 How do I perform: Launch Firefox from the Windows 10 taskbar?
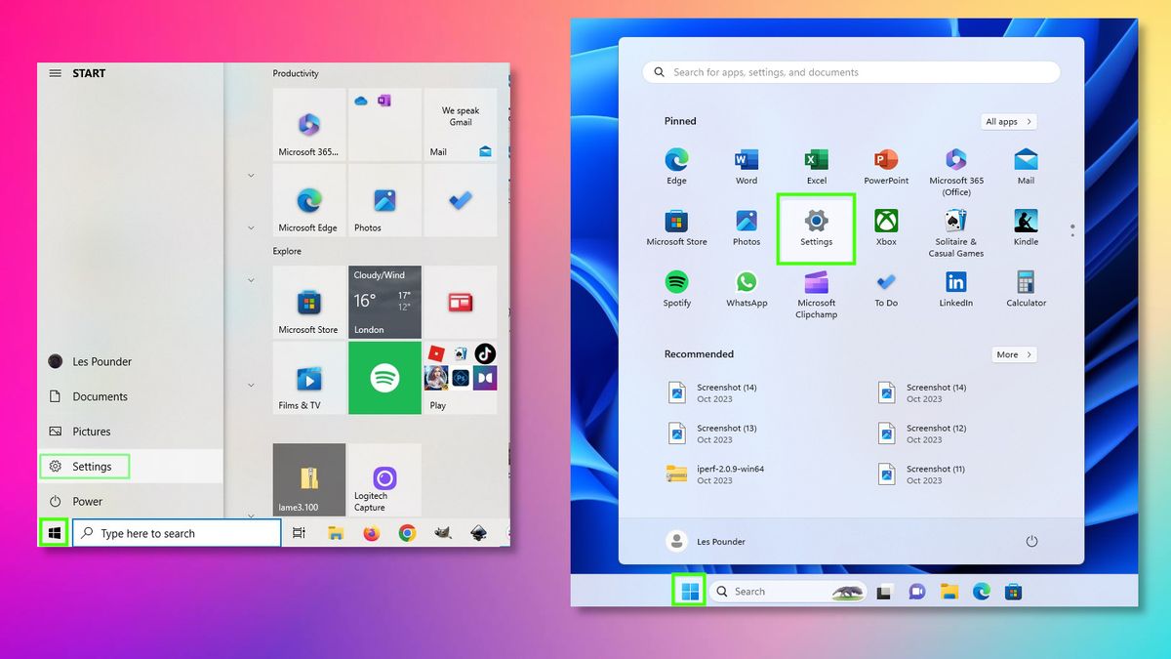[371, 533]
